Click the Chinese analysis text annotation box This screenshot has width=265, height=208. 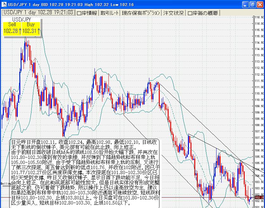coord(85,172)
